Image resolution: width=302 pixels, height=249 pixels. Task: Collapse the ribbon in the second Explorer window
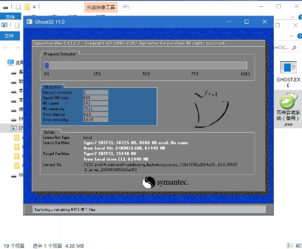291,36
